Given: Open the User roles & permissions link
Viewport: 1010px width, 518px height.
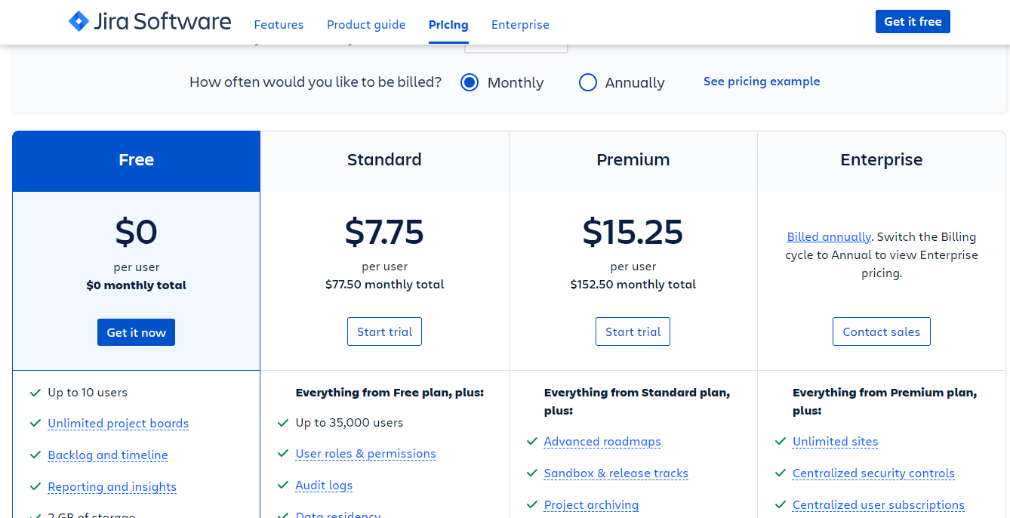Looking at the screenshot, I should (365, 454).
